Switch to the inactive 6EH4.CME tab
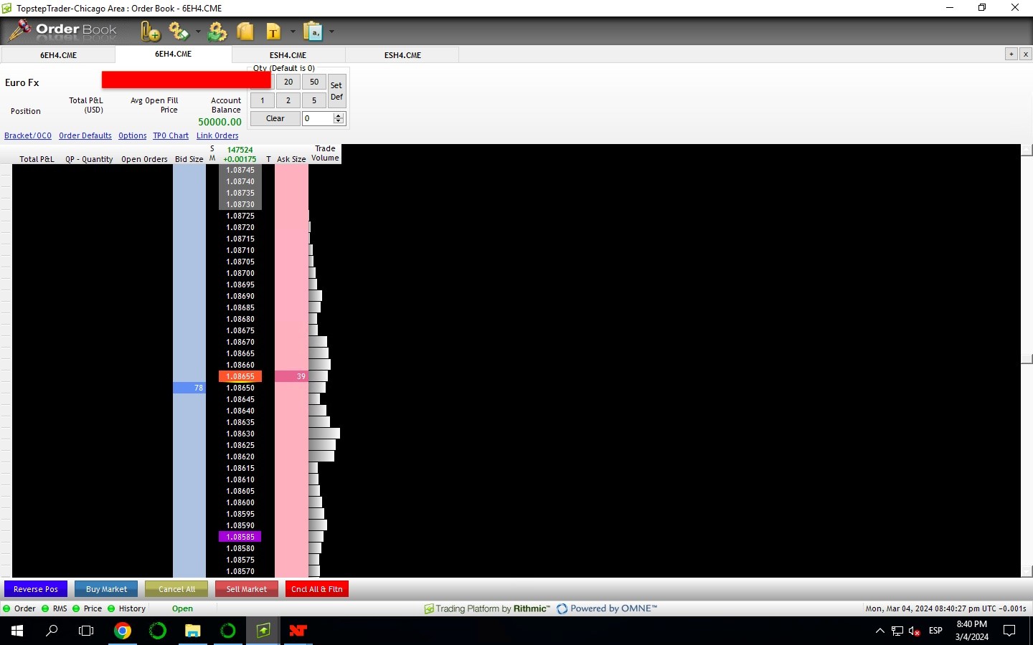Viewport: 1033px width, 645px height. [59, 55]
